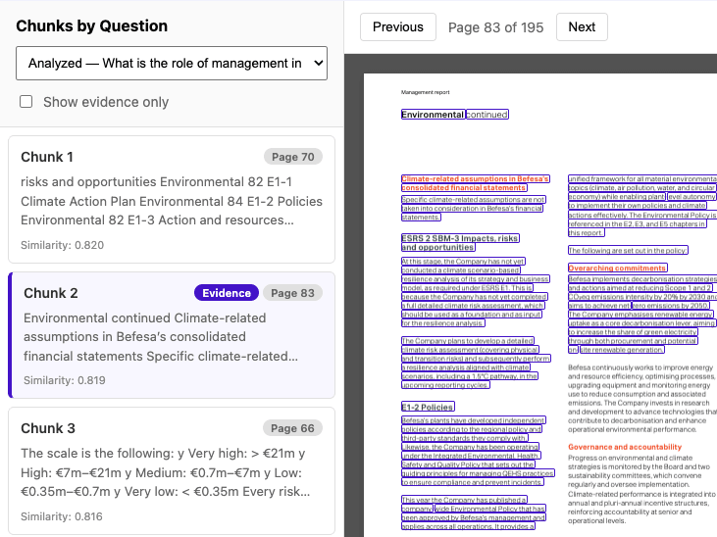Click the E1-2 Policies heading
Viewport: 717px width, 537px height.
[428, 407]
